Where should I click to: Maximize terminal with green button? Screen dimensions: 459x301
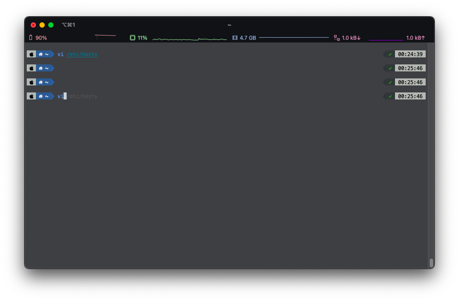tap(51, 25)
